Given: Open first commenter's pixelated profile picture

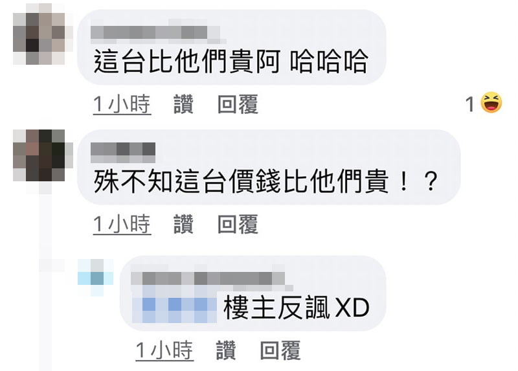Looking at the screenshot, I should pos(42,34).
